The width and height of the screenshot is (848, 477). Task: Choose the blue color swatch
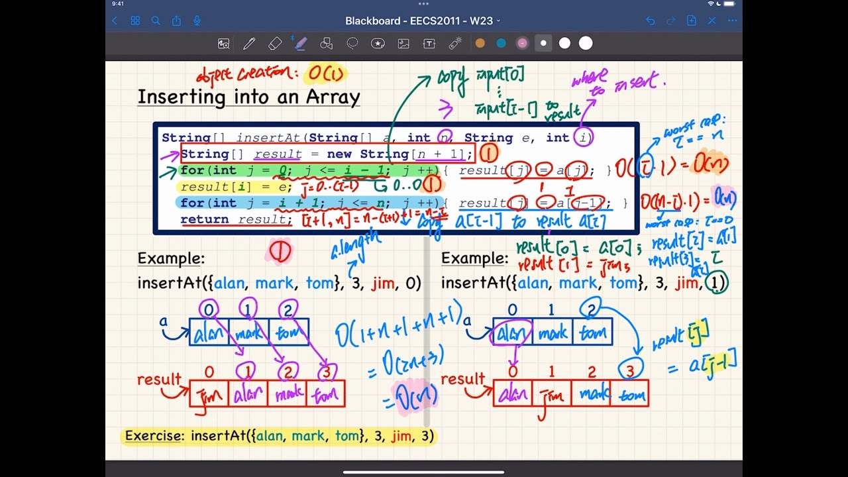[501, 44]
